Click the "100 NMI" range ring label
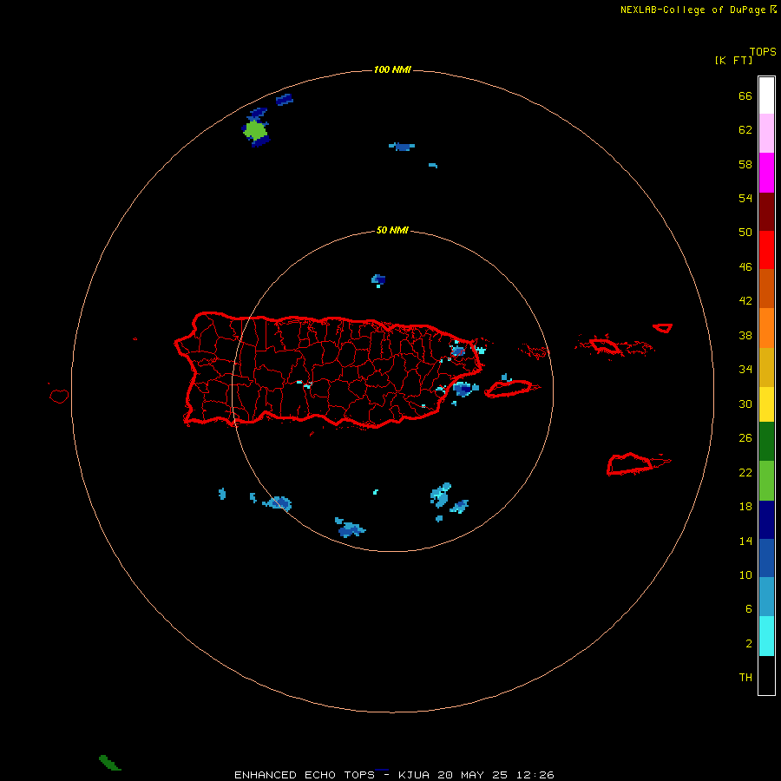Image resolution: width=781 pixels, height=781 pixels. [x=392, y=69]
